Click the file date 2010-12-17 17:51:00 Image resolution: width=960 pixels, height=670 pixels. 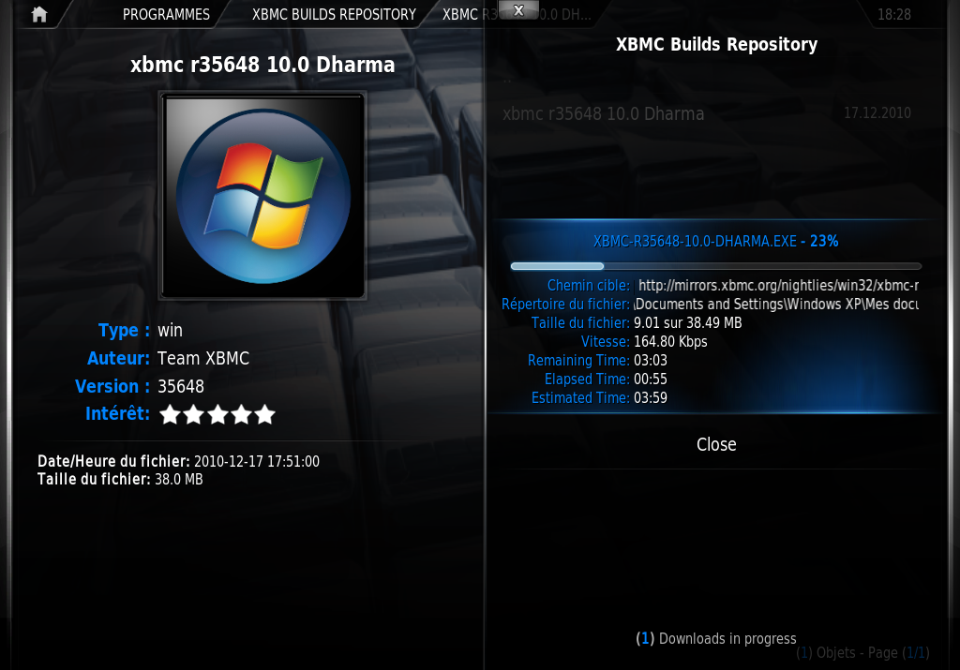(x=257, y=461)
